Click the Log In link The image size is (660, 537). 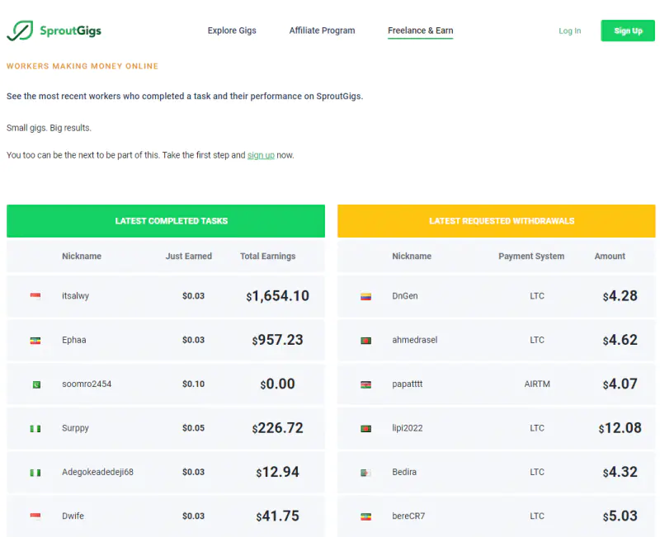point(569,31)
